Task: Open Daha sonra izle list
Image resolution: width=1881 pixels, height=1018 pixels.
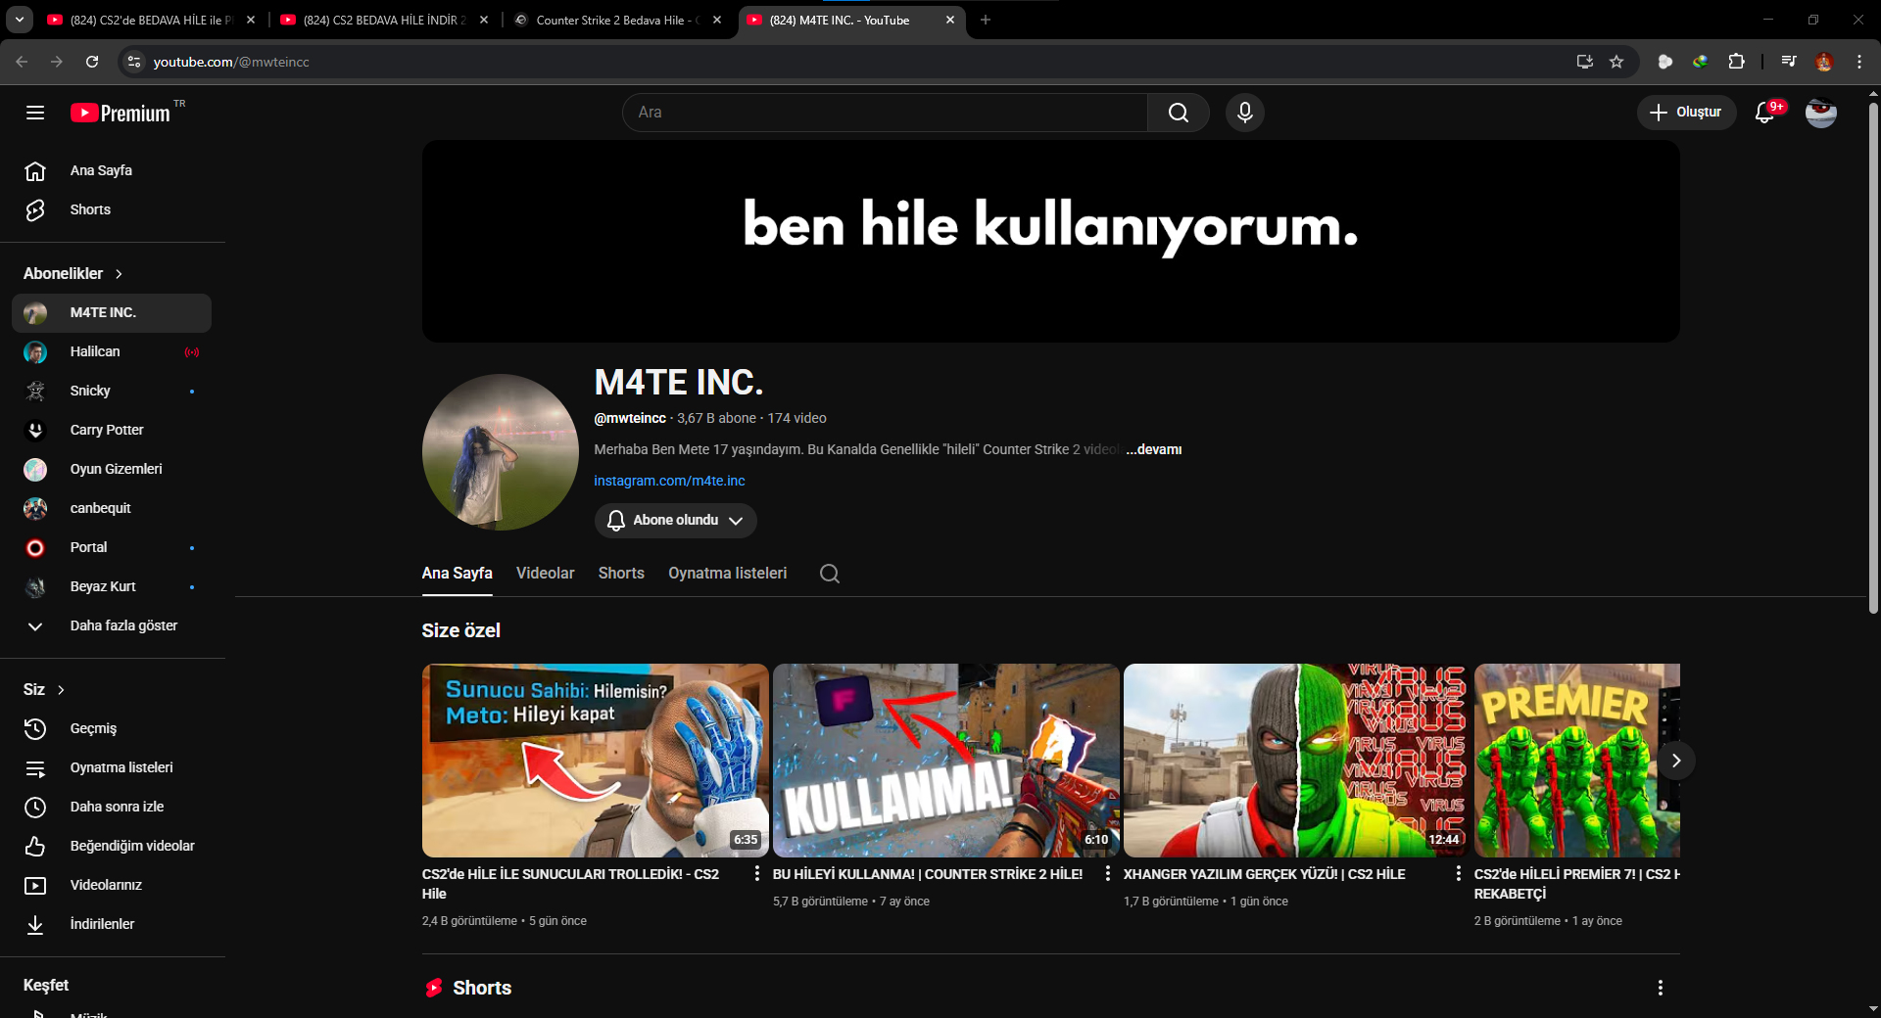Action: (112, 807)
